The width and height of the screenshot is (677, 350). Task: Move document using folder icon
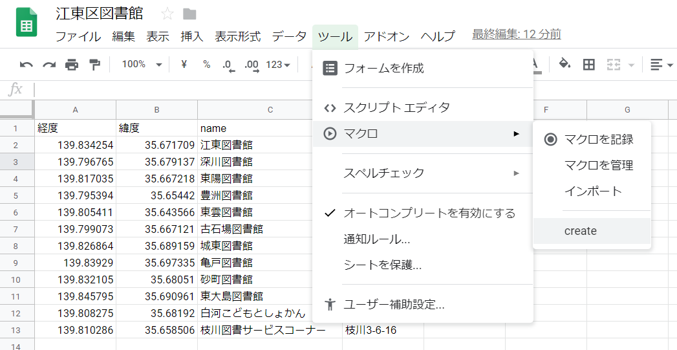coord(189,14)
